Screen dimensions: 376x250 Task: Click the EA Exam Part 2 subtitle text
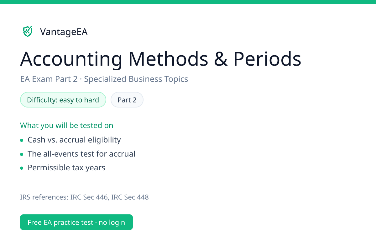click(x=49, y=79)
